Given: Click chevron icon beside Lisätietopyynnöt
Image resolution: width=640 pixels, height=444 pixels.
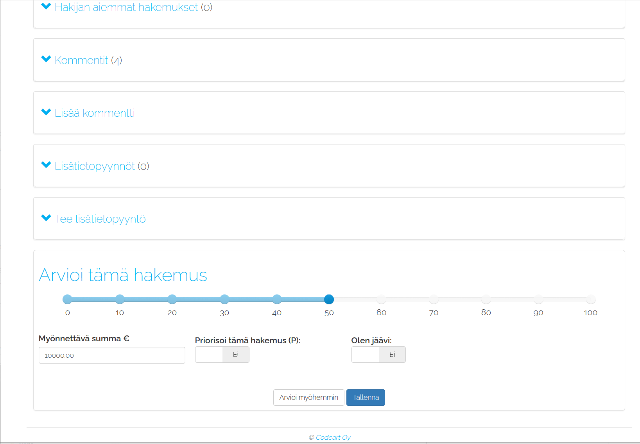Looking at the screenshot, I should click(46, 165).
